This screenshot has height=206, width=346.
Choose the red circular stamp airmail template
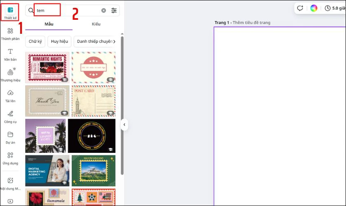[x=94, y=68]
